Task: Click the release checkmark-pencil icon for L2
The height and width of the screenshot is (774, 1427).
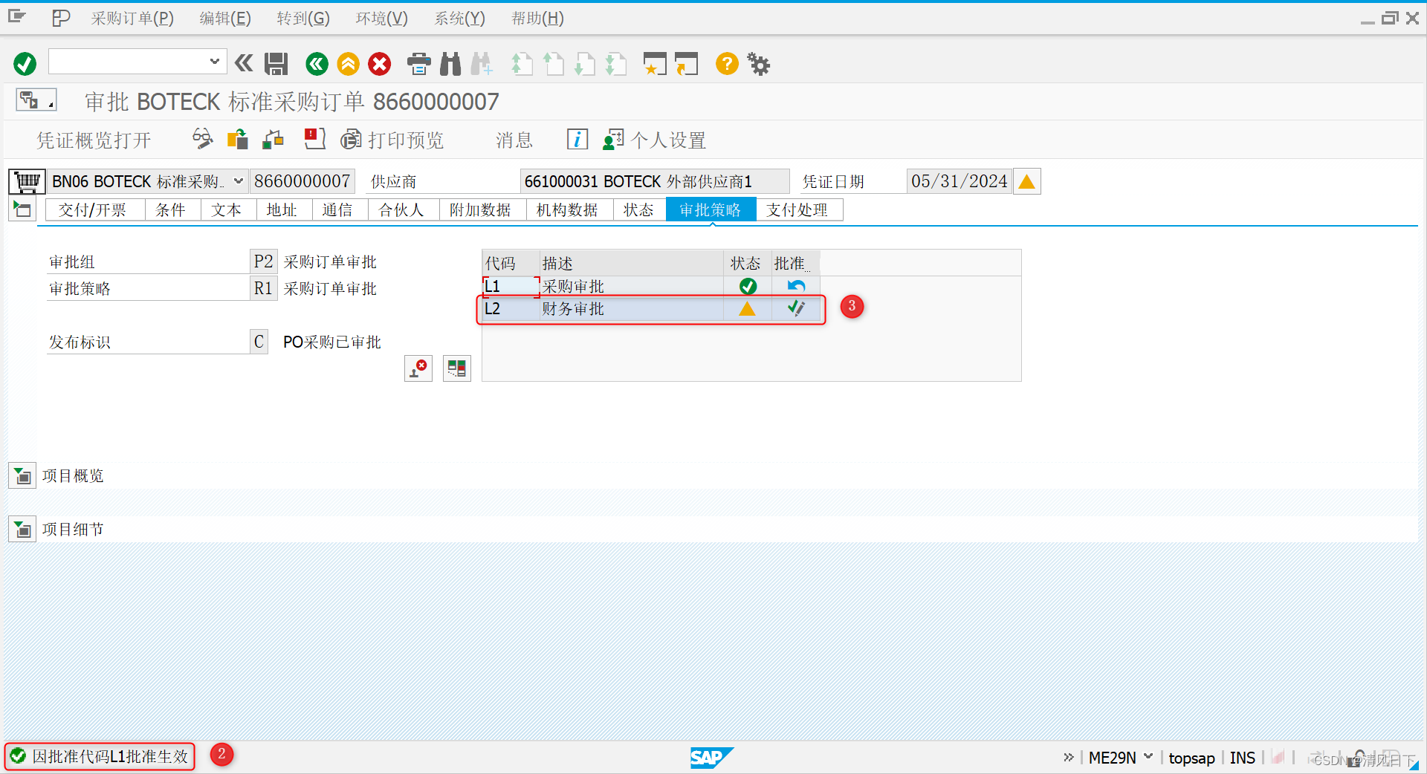Action: [796, 308]
